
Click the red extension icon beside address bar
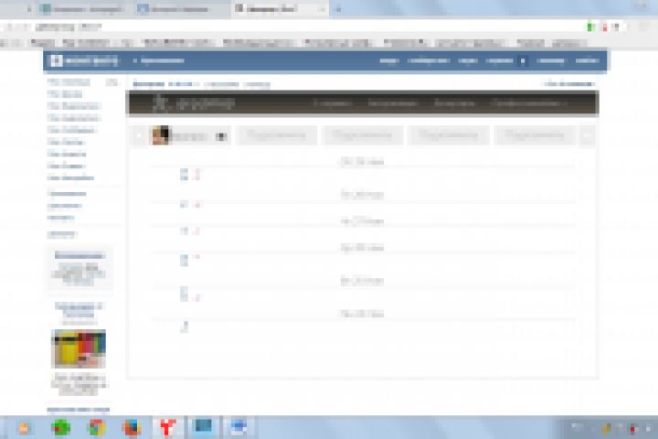click(x=604, y=27)
